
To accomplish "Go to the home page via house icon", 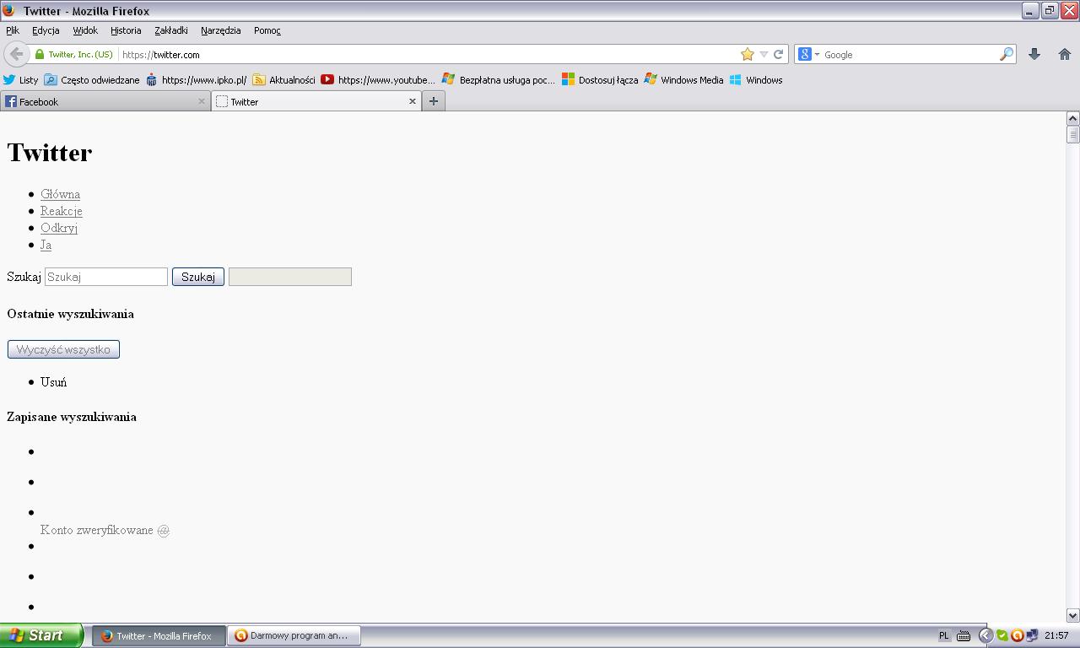I will point(1064,54).
